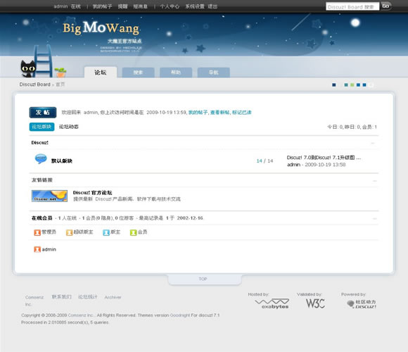Click the Discuz.net friend link banner
Image resolution: width=408 pixels, height=352 pixels.
[x=49, y=196]
